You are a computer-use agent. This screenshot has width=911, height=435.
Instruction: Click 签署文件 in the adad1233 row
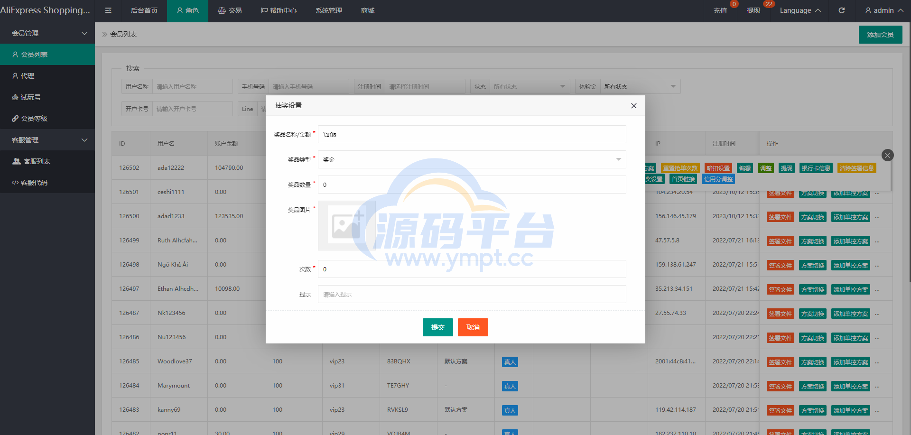click(781, 217)
